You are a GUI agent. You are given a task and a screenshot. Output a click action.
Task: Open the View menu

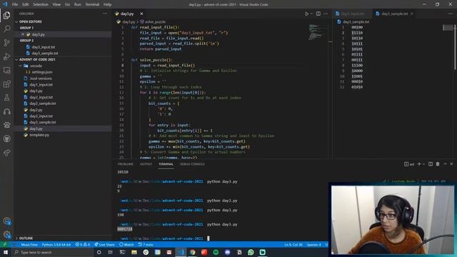[56, 4]
